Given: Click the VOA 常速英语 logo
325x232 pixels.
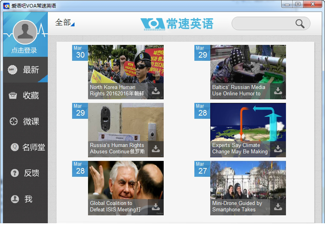Looking at the screenshot, I should (177, 24).
